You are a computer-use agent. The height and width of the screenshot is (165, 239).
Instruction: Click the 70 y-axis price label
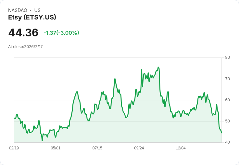click(227, 79)
